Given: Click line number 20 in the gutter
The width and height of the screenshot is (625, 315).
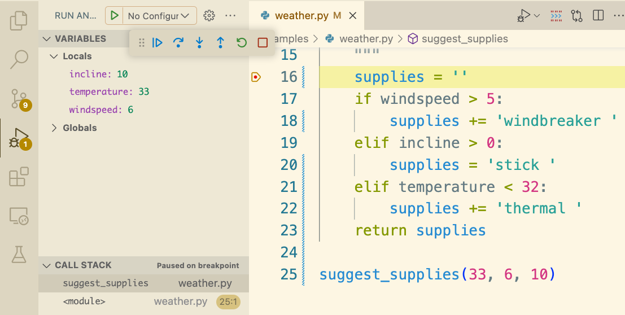Looking at the screenshot, I should 289,165.
